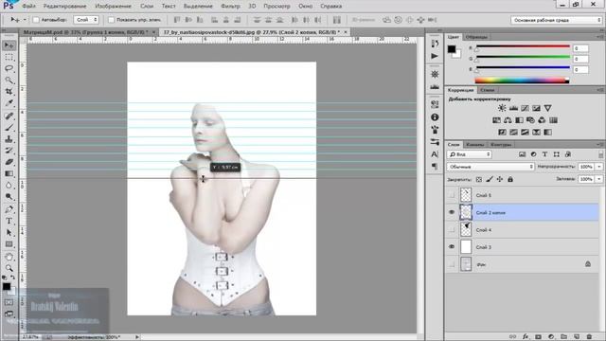
Task: Open the Файл menu
Action: point(28,7)
